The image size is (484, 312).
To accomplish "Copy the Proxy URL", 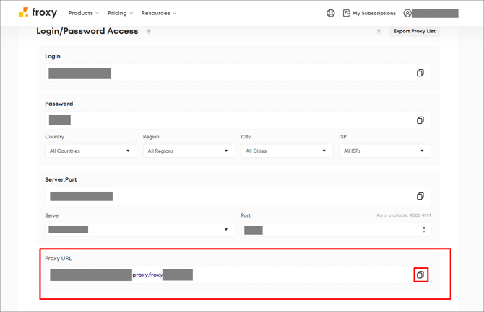I will click(x=420, y=275).
